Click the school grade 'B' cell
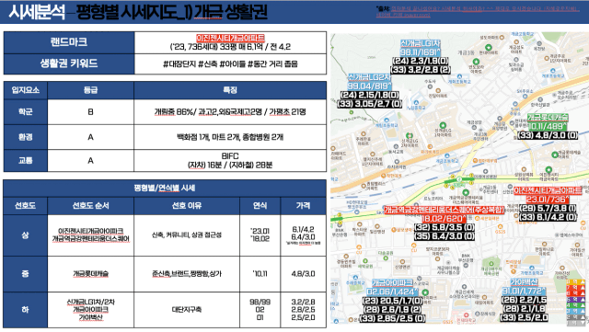Image resolution: width=589 pixels, height=332 pixels. [90, 112]
